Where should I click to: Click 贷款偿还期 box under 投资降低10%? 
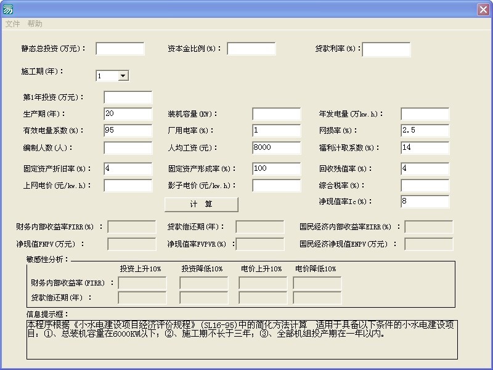[204, 298]
